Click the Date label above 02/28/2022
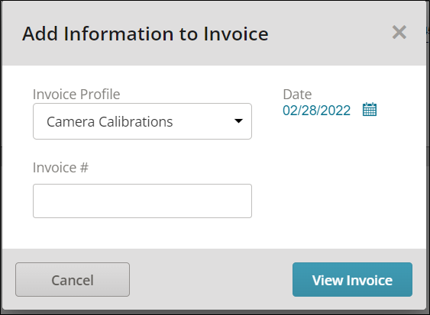430x315 pixels. tap(297, 95)
